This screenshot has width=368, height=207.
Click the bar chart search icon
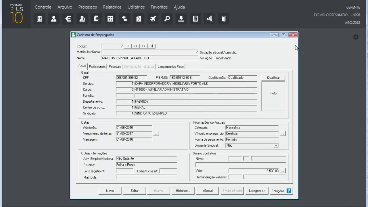click(x=210, y=19)
